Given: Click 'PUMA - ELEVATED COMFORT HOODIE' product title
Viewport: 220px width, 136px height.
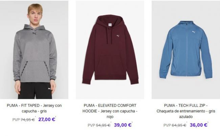Looking at the screenshot, I should pyautogui.click(x=110, y=108).
